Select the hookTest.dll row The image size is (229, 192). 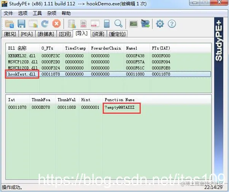click(x=109, y=74)
